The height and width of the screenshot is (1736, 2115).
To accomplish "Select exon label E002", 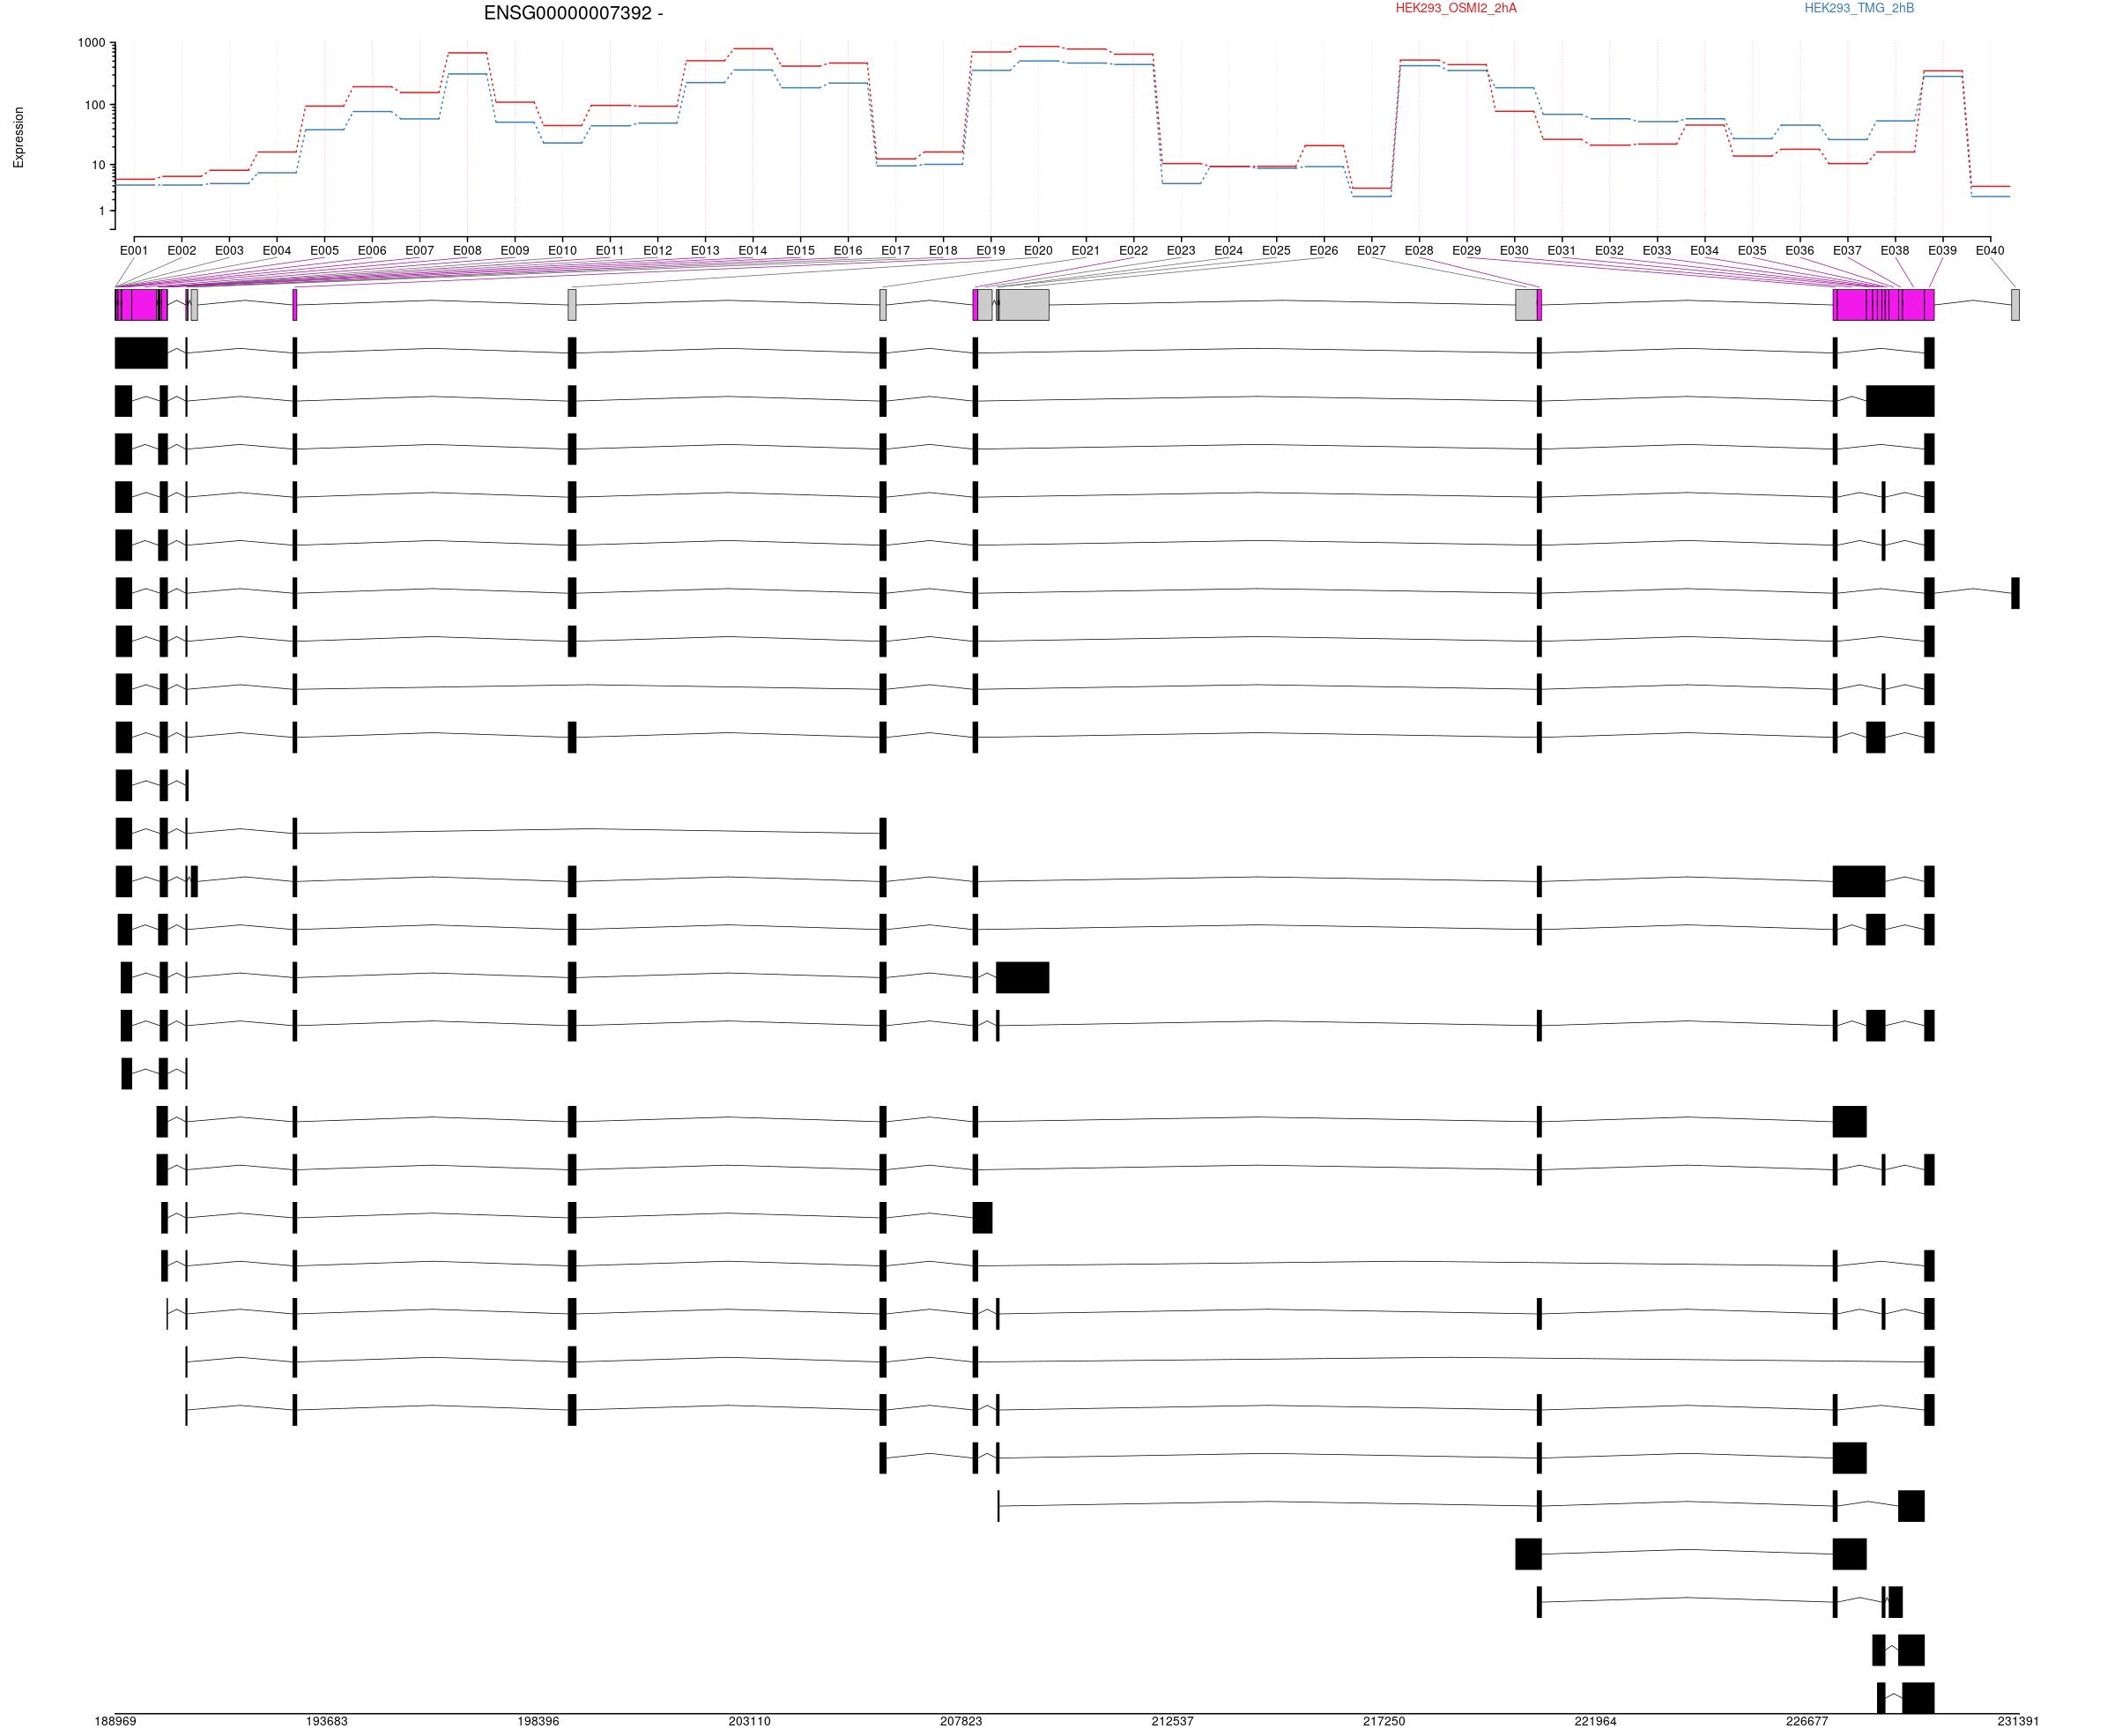I will pyautogui.click(x=182, y=251).
